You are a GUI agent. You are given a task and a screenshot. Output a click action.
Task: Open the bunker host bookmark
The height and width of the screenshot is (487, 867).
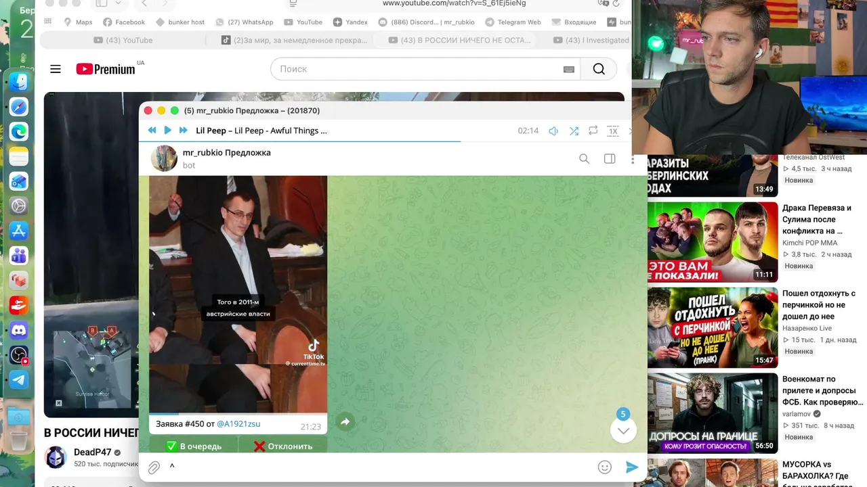point(180,22)
